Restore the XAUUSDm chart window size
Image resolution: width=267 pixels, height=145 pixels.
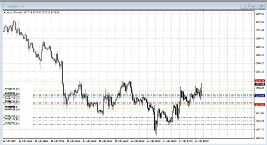point(253,6)
